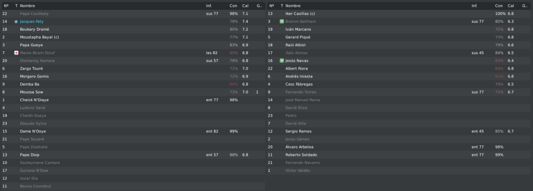Click the Inf. header in right table
The image size is (533, 191).
[474, 6]
